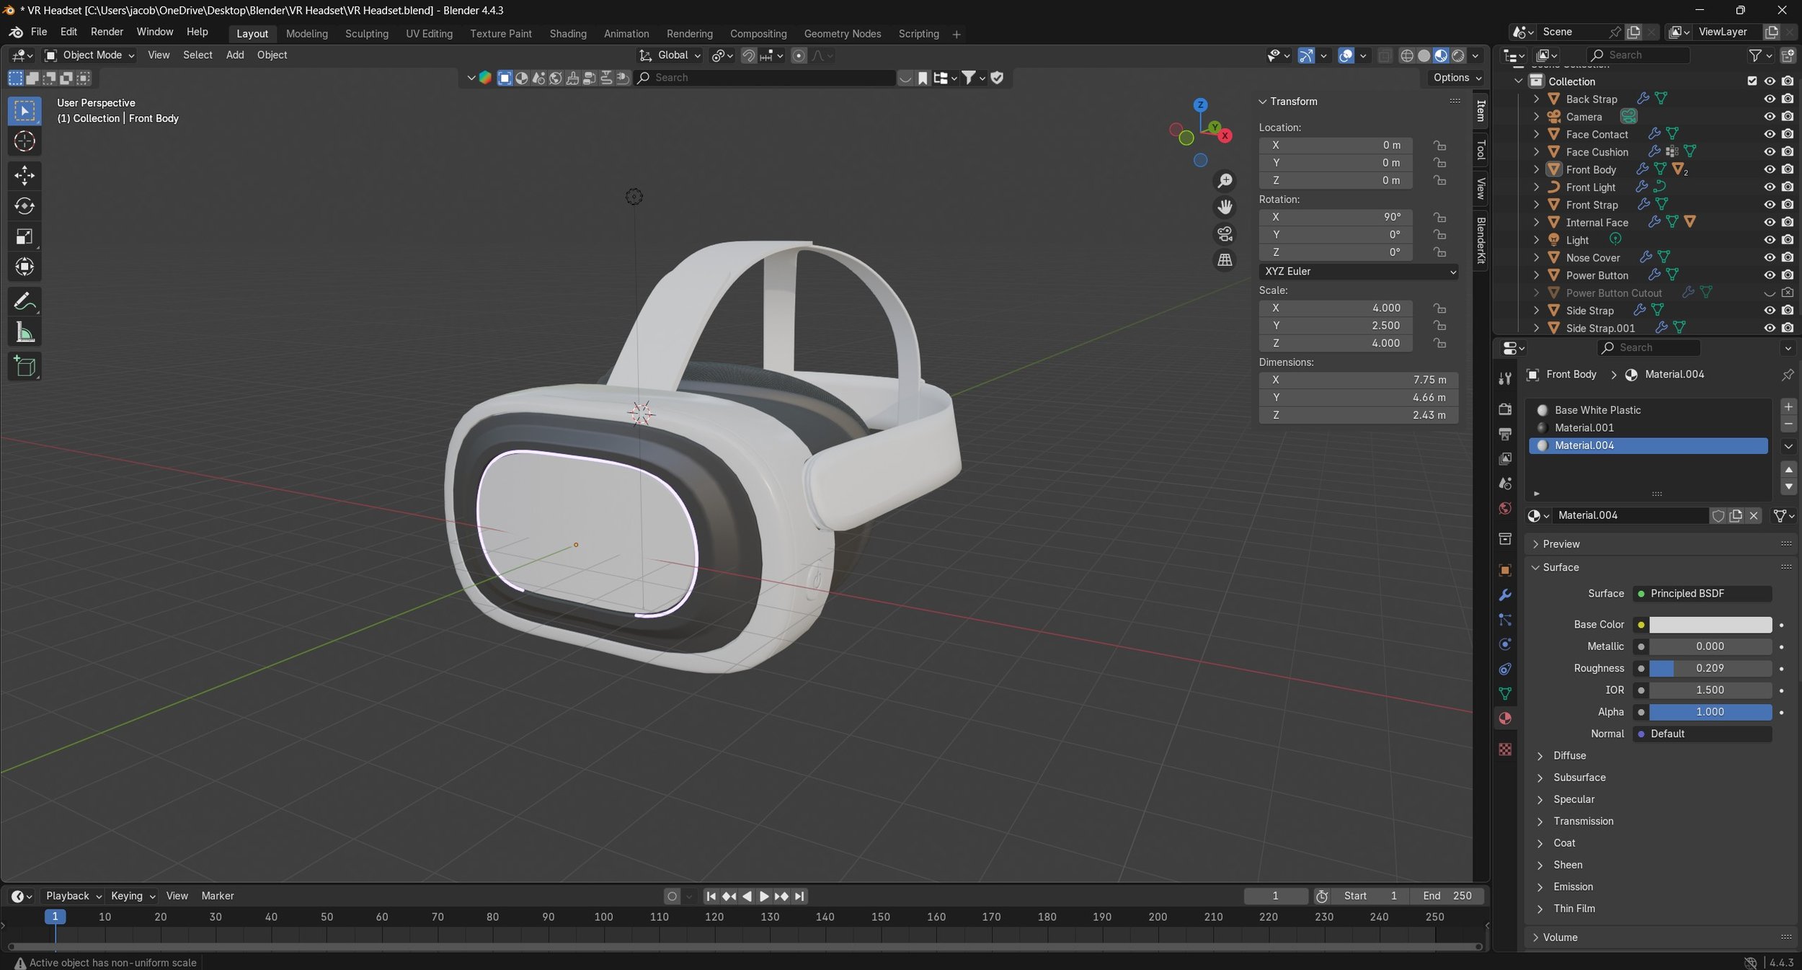Image resolution: width=1802 pixels, height=970 pixels.
Task: Open the XYZ Euler rotation mode dropdown
Action: 1358,272
